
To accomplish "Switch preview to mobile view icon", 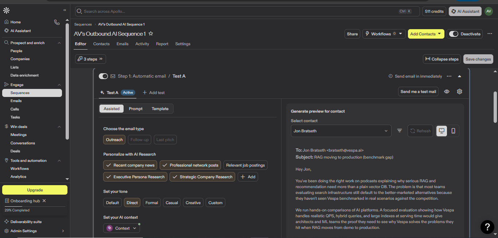I will pyautogui.click(x=453, y=131).
